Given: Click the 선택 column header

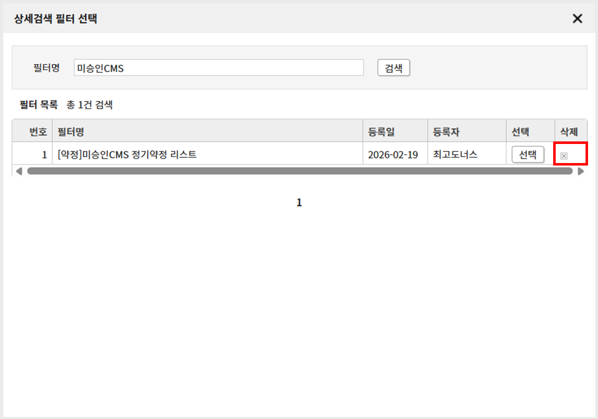Looking at the screenshot, I should (520, 132).
